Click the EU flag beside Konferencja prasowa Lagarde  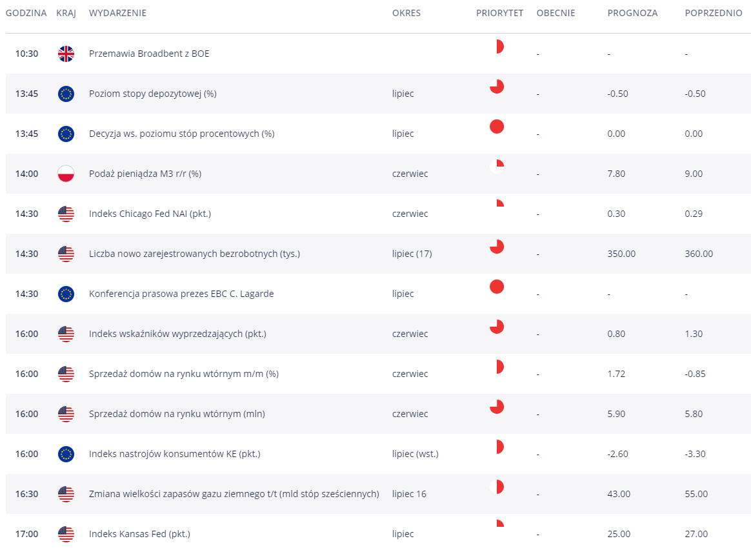pyautogui.click(x=66, y=294)
